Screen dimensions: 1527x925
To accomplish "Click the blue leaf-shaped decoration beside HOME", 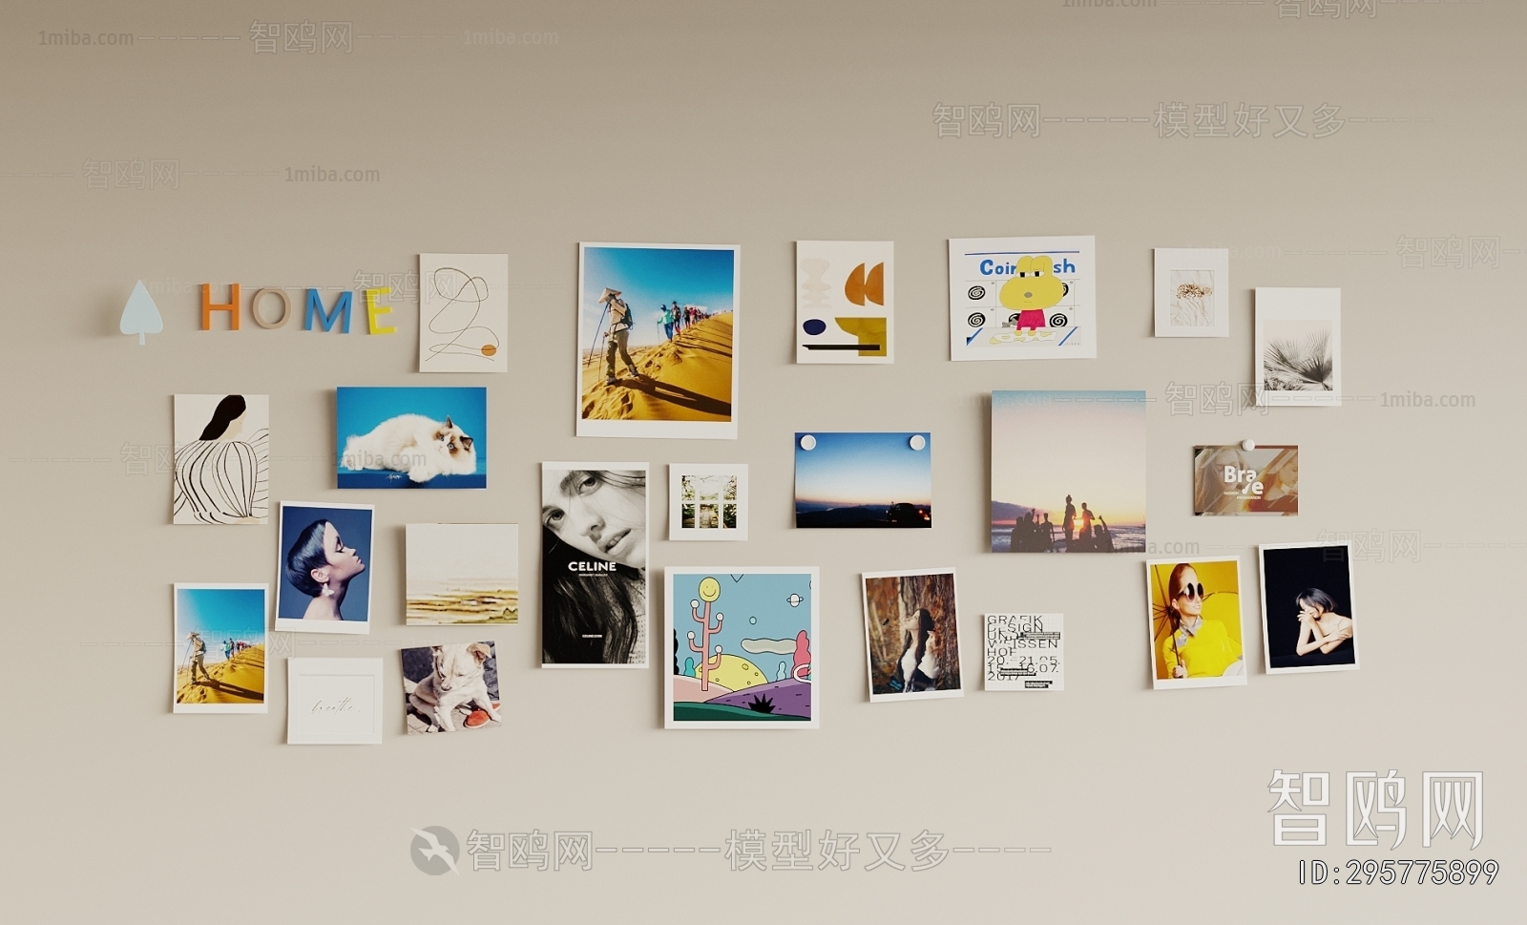I will tap(141, 311).
